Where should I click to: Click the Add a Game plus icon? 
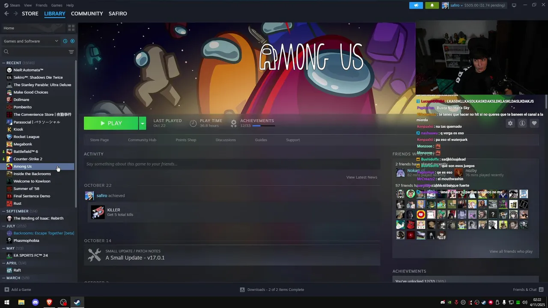pyautogui.click(x=6, y=290)
